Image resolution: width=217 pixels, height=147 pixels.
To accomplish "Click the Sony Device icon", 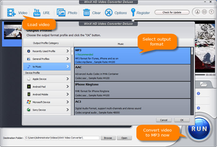I will tap(29, 110).
